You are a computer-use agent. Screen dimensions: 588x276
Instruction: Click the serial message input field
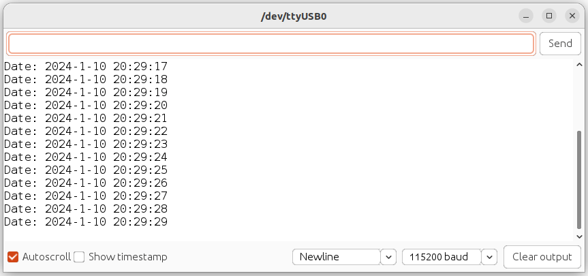point(270,44)
